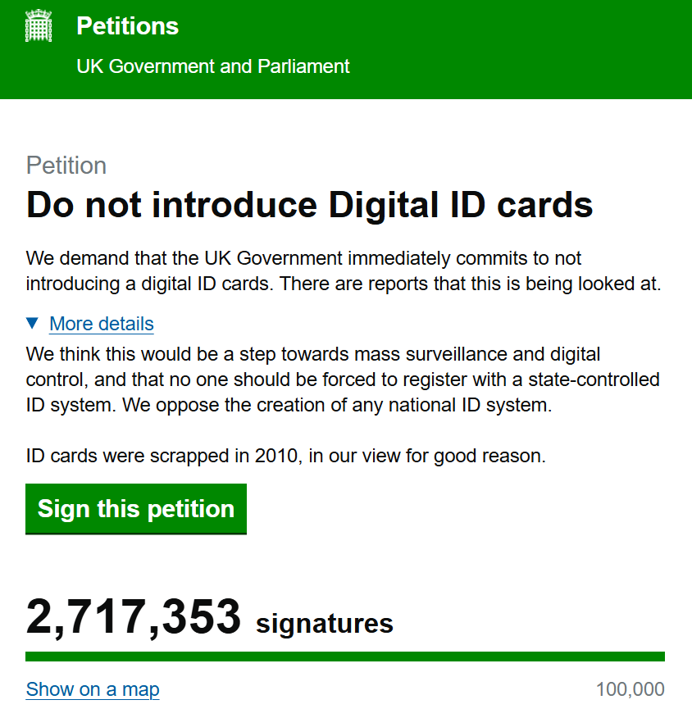The width and height of the screenshot is (692, 718).
Task: Click the 'Do not introduce Digital ID cards' heading
Action: 310,204
